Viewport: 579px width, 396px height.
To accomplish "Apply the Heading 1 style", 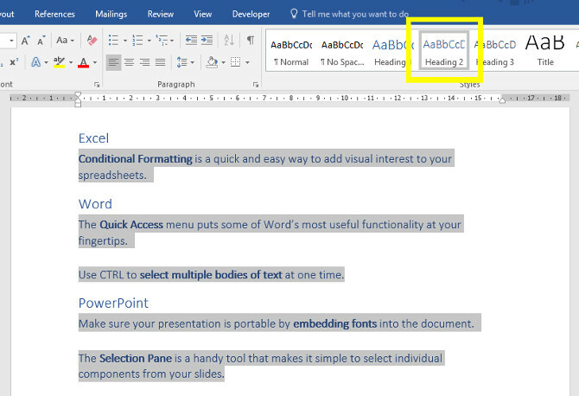I will tap(391, 53).
